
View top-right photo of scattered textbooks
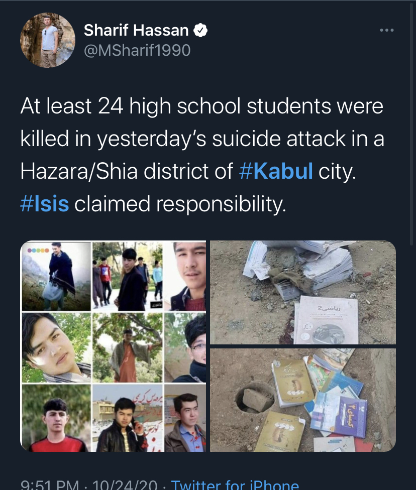[303, 292]
